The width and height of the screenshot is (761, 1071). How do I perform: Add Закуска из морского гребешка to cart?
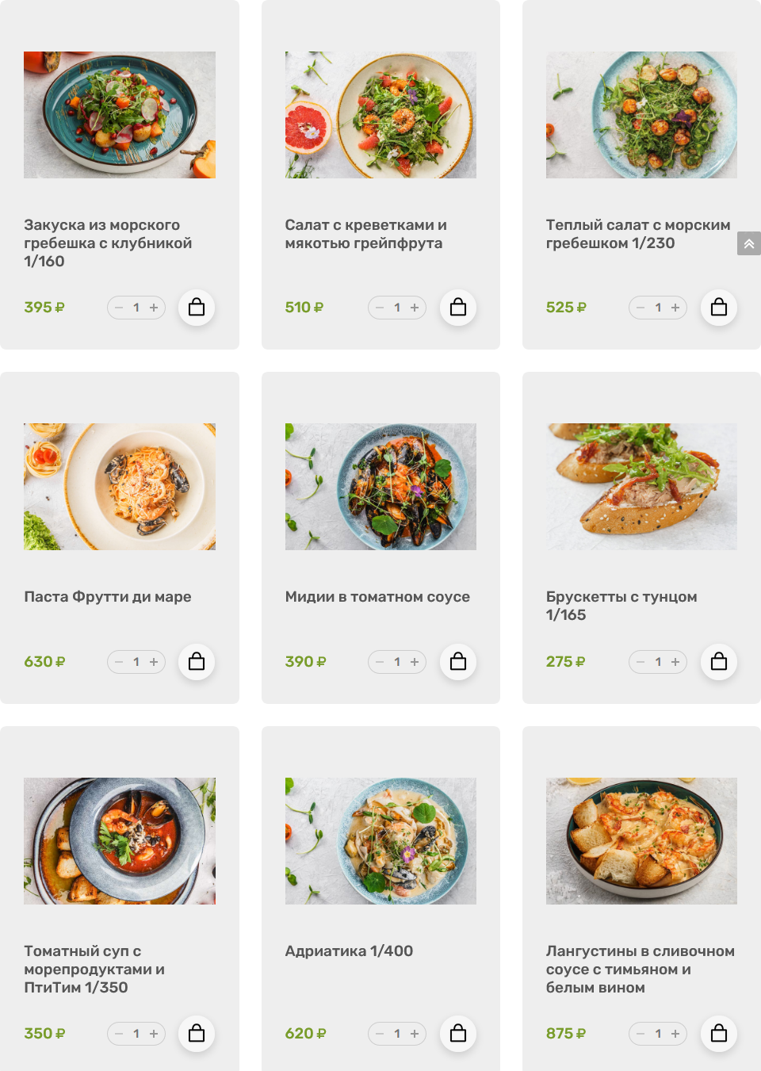197,308
